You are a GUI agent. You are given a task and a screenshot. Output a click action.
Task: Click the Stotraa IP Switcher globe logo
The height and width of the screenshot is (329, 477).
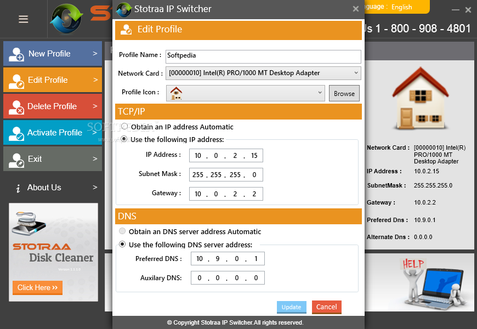tap(66, 19)
